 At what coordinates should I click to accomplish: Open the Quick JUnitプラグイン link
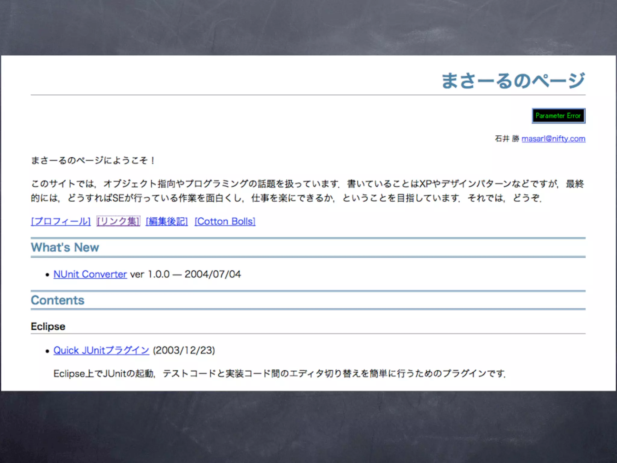pos(101,350)
